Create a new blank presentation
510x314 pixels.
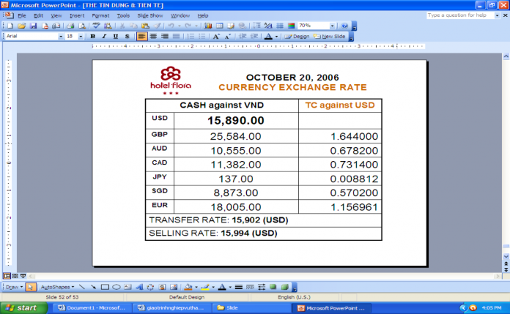[9, 26]
